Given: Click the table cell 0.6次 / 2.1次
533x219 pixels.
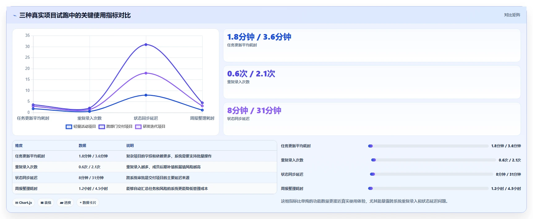Looking at the screenshot, I should coord(89,167).
